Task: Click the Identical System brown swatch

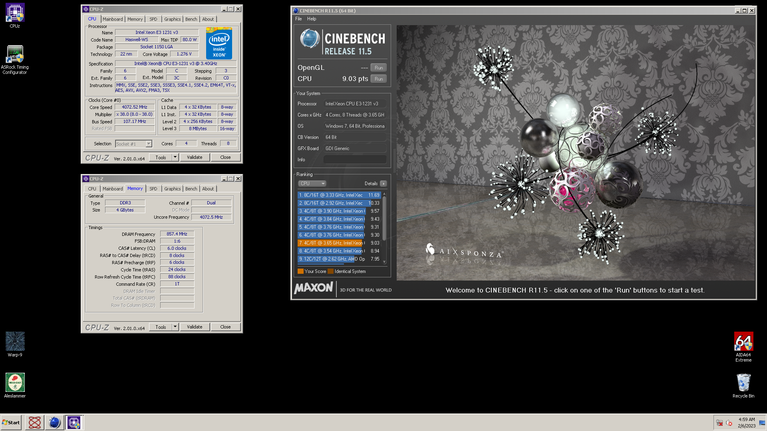Action: pos(330,271)
